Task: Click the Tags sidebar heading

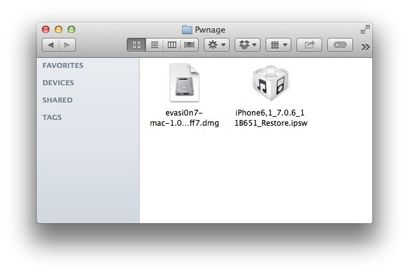Action: [52, 117]
